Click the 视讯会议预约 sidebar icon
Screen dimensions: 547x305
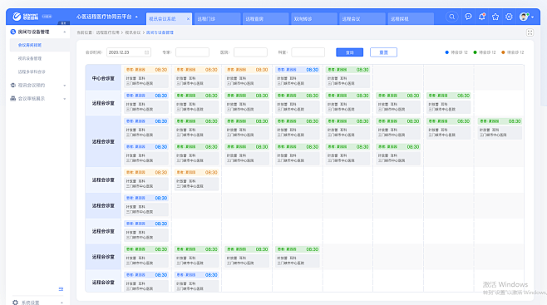point(13,85)
